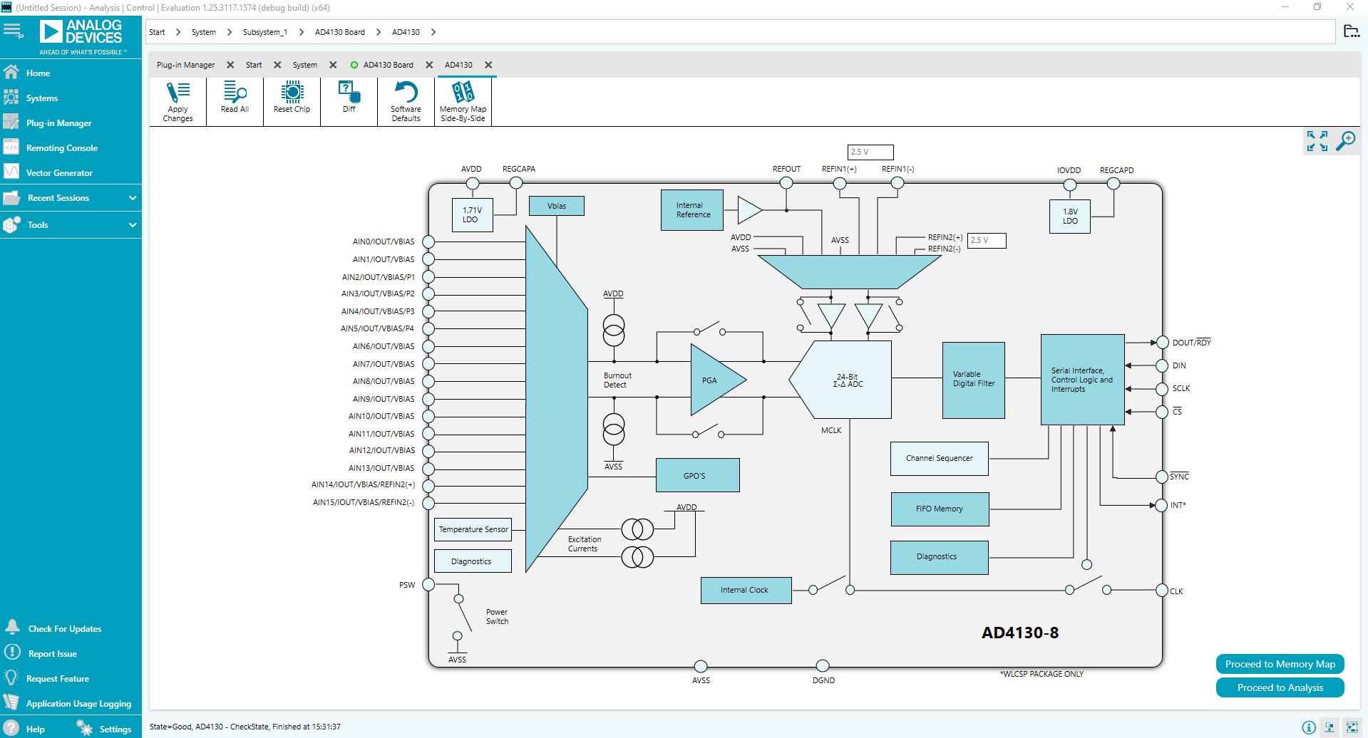Screen dimensions: 1368x738
Task: Close the Start tab
Action: tap(277, 65)
